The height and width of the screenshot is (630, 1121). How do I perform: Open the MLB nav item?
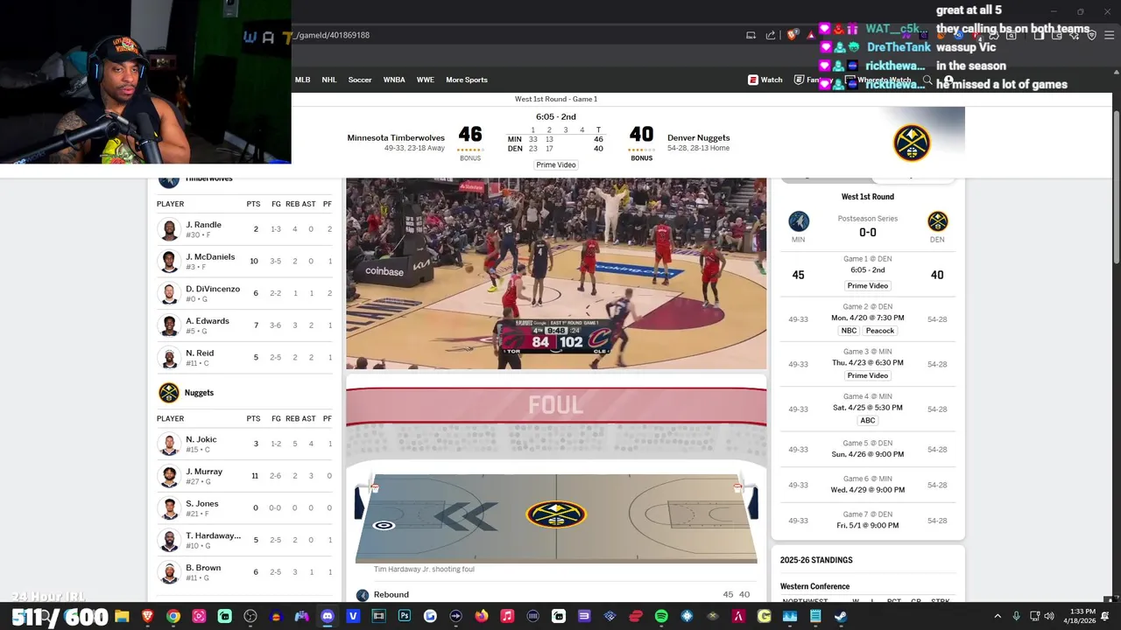point(302,80)
